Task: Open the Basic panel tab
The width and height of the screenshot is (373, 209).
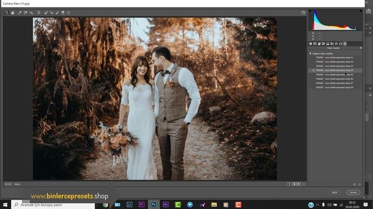Action: (311, 44)
